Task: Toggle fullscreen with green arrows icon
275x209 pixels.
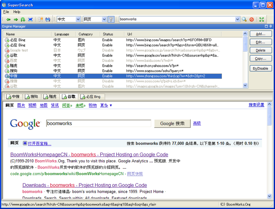Action: click(262, 19)
